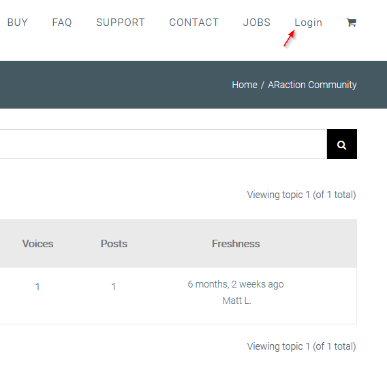Select CONTACT in the top navigation
The height and width of the screenshot is (377, 387).
(x=194, y=23)
